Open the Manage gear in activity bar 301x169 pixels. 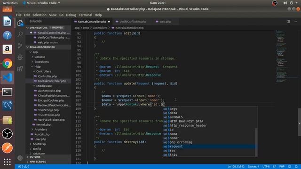(x=20, y=158)
